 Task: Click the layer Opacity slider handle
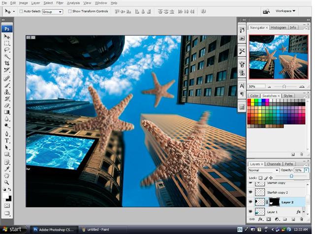[291, 176]
